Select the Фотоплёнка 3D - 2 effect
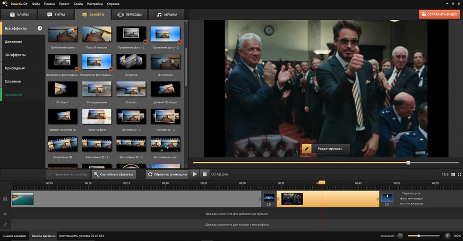This screenshot has width=463, height=241. pyautogui.click(x=97, y=144)
